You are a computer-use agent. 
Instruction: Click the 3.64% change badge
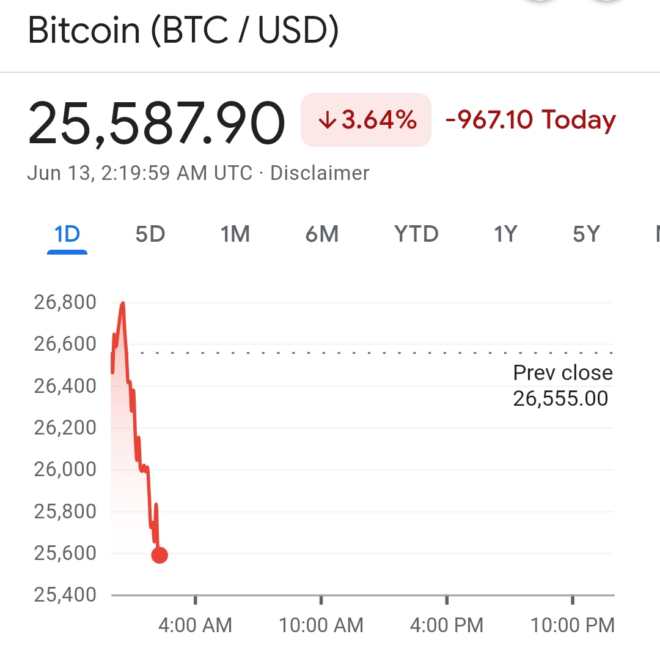pos(366,120)
